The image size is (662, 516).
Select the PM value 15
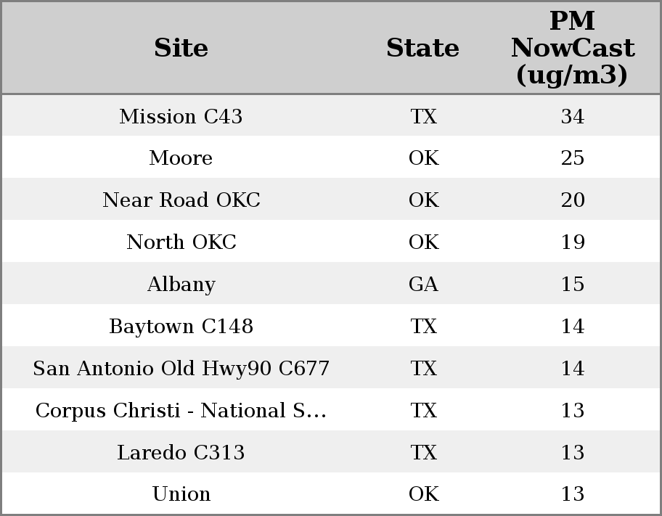click(x=572, y=284)
